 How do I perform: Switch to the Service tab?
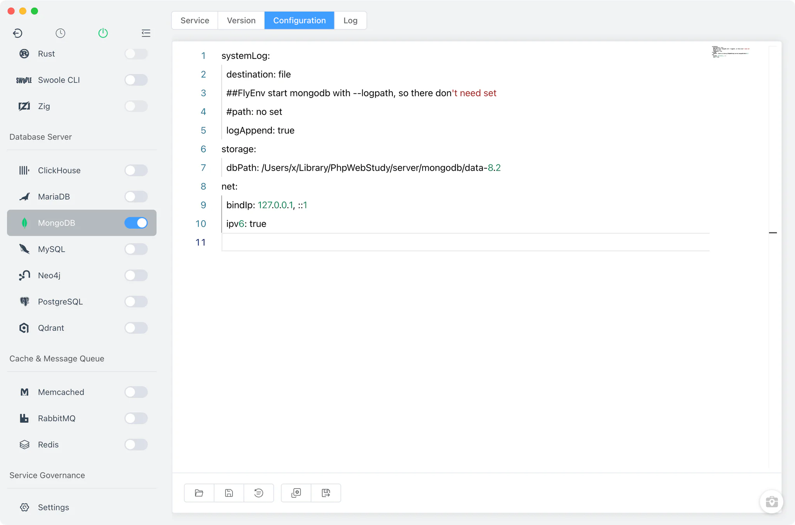point(195,20)
